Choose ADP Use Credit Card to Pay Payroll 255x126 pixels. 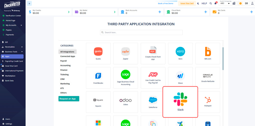click(153, 78)
